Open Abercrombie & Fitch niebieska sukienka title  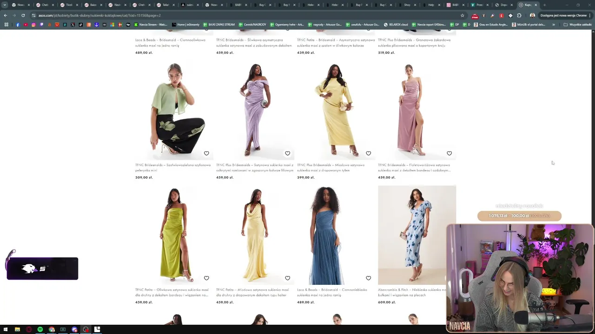coord(412,292)
